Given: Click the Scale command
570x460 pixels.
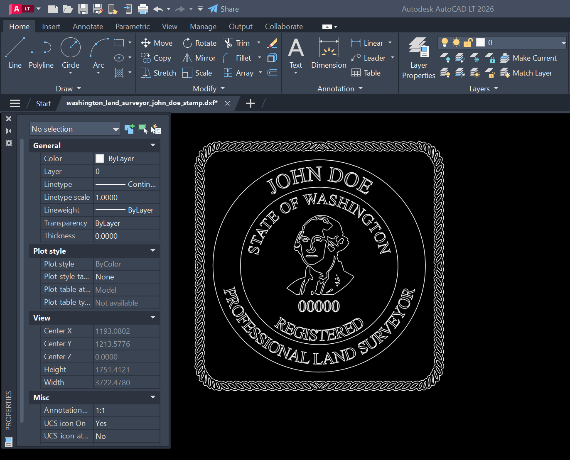Looking at the screenshot, I should pyautogui.click(x=197, y=73).
